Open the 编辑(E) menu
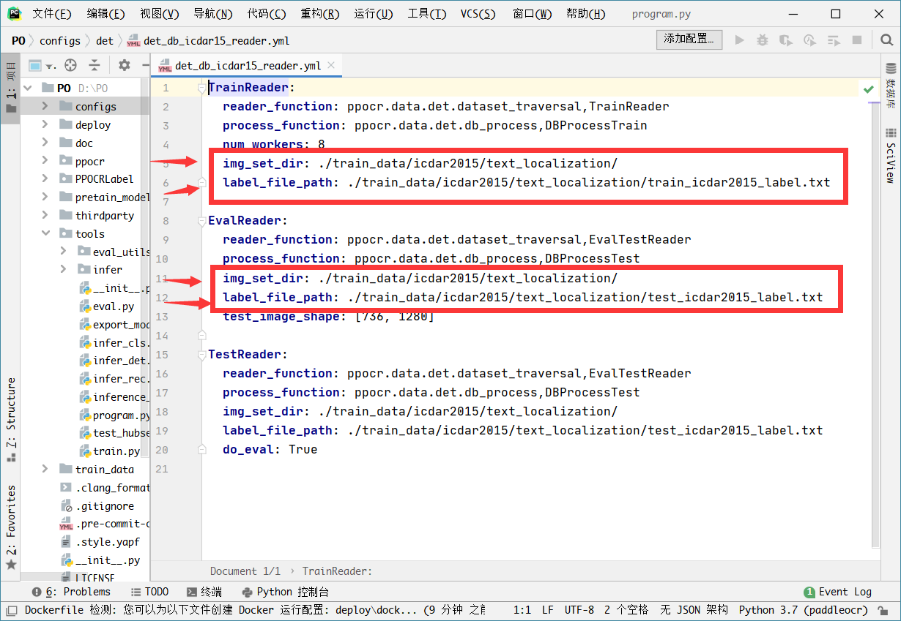This screenshot has width=901, height=621. (105, 14)
